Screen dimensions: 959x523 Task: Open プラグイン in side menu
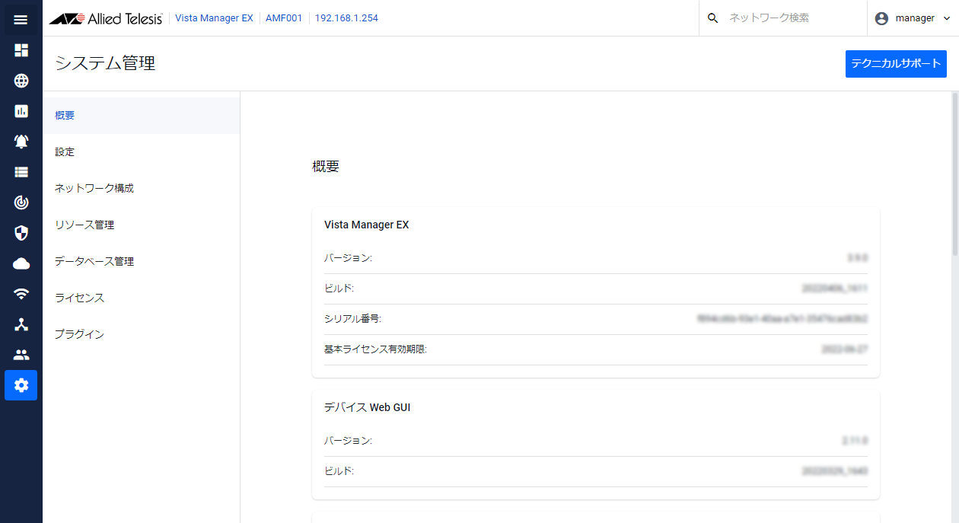tap(142, 335)
